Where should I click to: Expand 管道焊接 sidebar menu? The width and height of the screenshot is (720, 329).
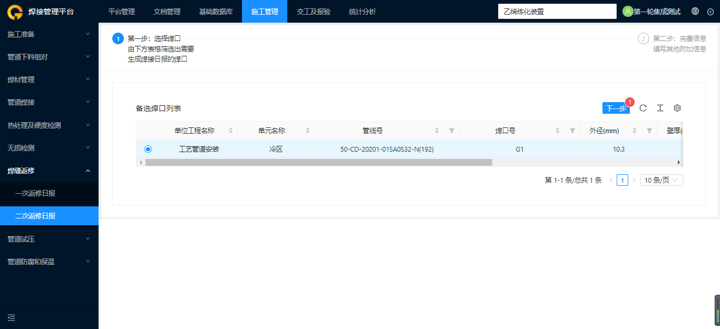click(49, 102)
